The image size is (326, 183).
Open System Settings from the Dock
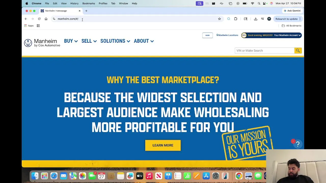pos(216,176)
